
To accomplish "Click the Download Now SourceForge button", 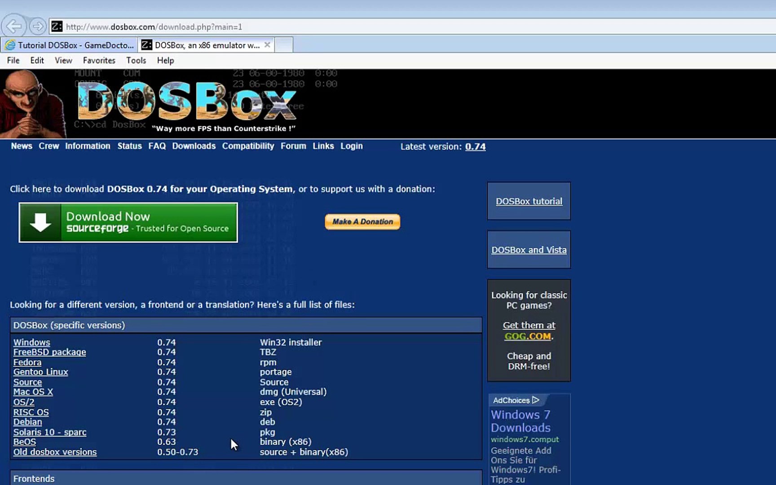I will coord(128,222).
